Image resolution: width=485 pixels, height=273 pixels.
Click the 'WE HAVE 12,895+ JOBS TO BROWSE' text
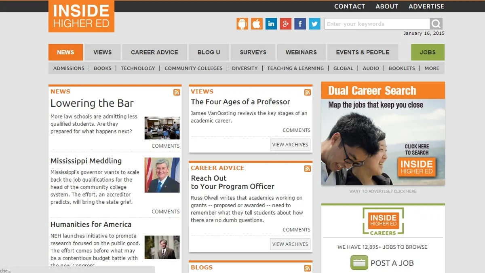(382, 247)
